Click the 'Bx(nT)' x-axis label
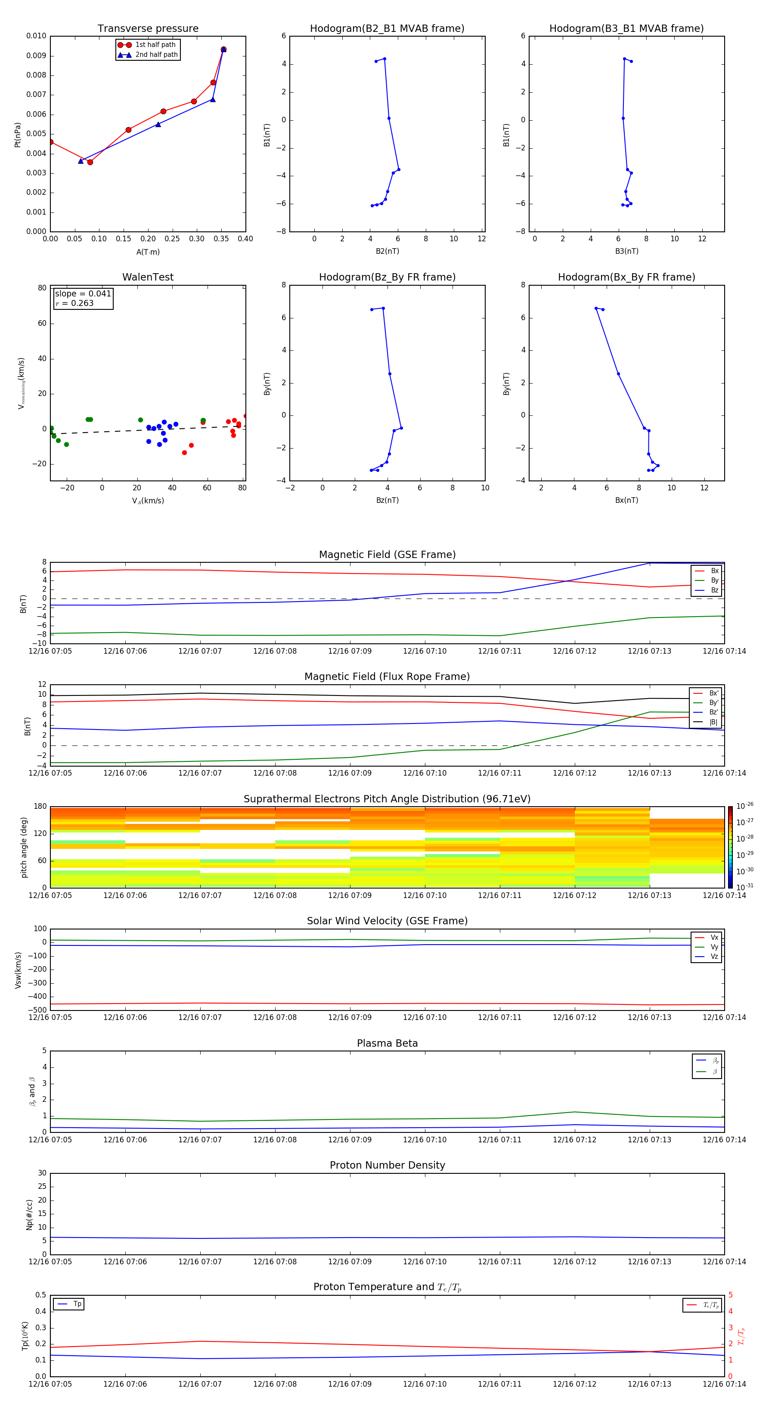This screenshot has height=1422, width=775. click(626, 500)
